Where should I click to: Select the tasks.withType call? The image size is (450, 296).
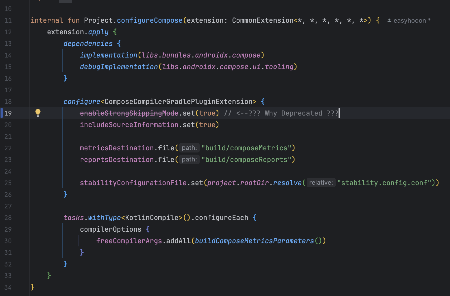(92, 218)
